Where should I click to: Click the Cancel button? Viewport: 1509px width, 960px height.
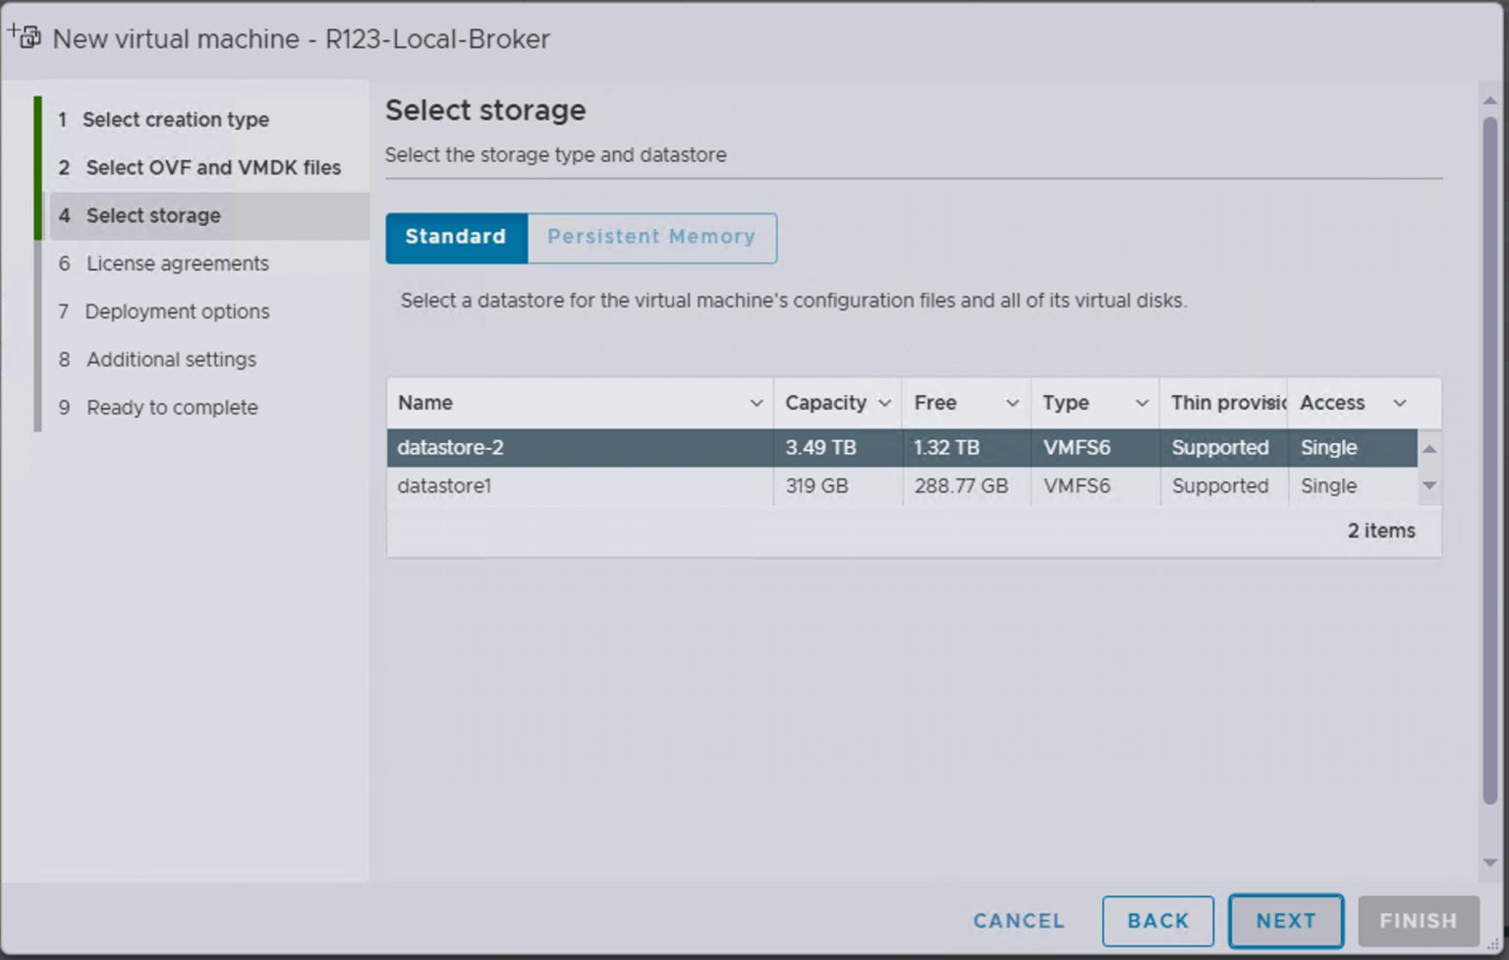coord(1019,921)
